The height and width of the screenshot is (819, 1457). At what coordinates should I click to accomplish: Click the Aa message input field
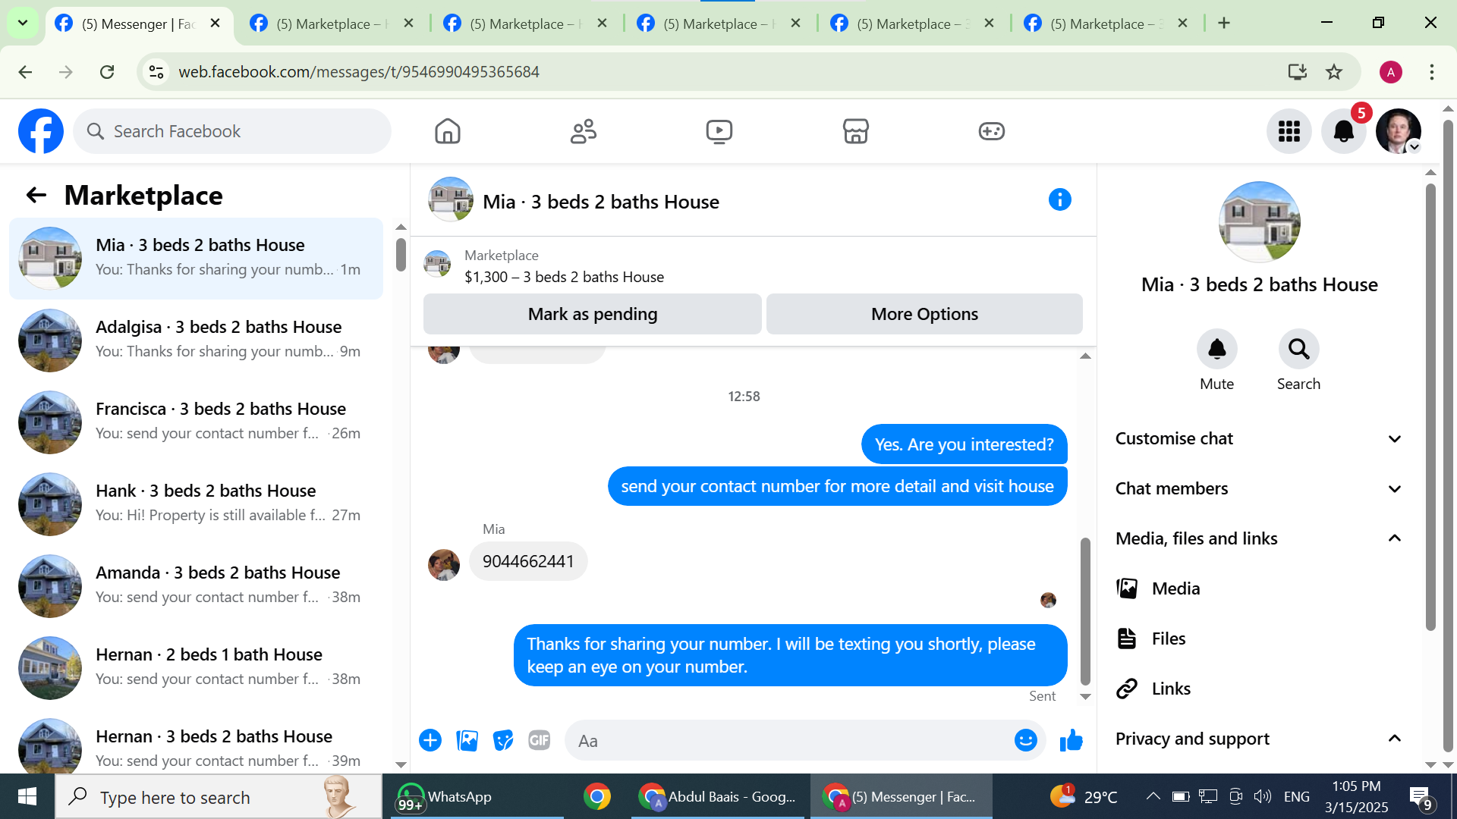pyautogui.click(x=789, y=741)
